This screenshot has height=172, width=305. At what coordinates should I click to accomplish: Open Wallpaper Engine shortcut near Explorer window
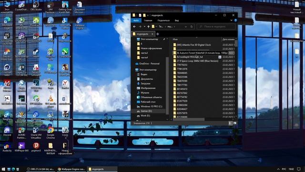[x=80, y=23]
